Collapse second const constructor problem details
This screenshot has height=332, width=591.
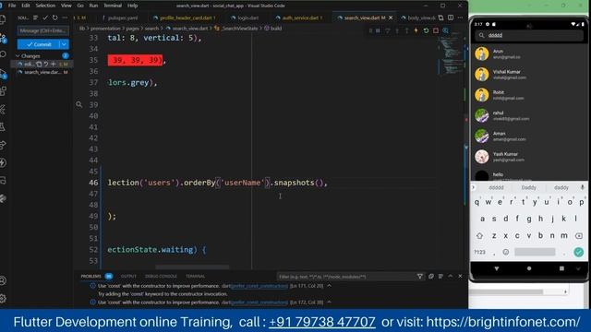pyautogui.click(x=330, y=302)
